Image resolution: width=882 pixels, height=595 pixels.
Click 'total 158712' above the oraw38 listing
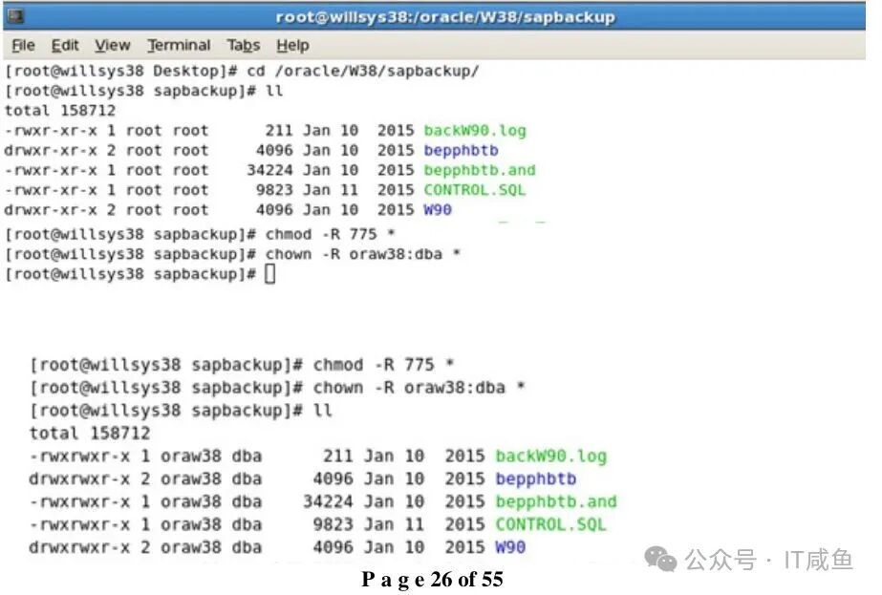pyautogui.click(x=90, y=433)
